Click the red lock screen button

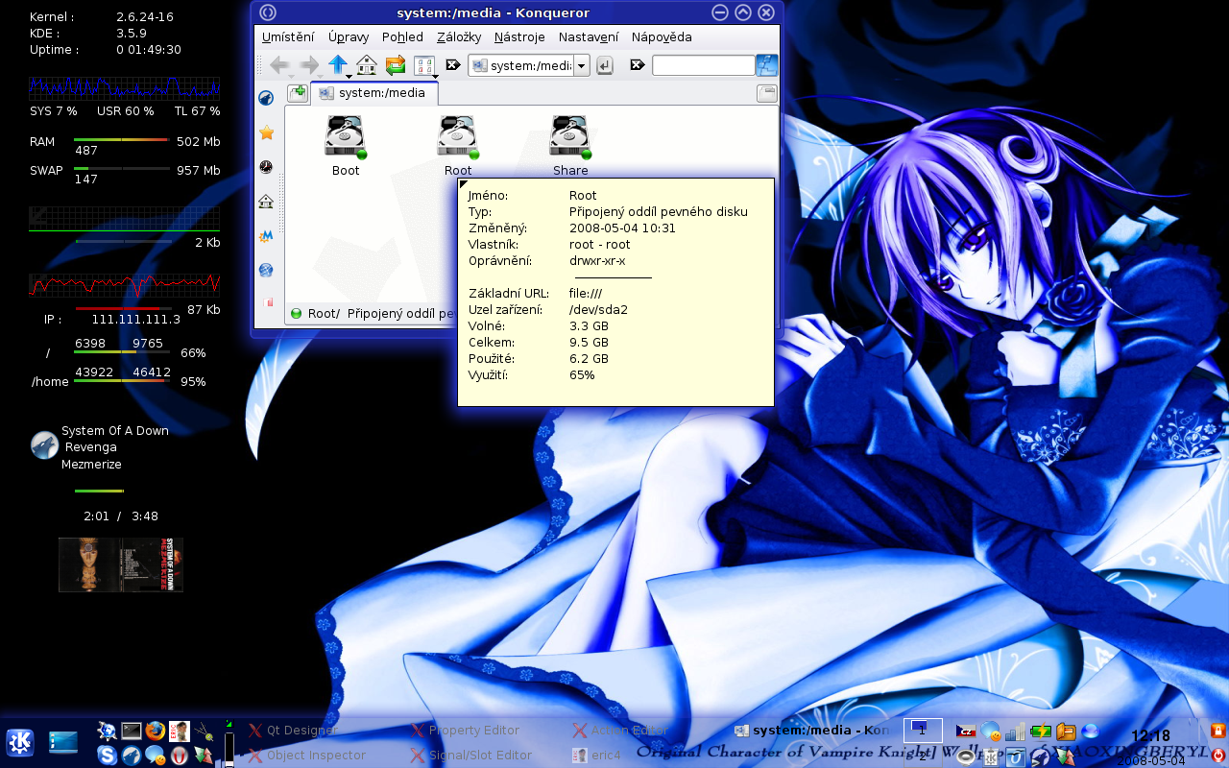tap(1218, 732)
